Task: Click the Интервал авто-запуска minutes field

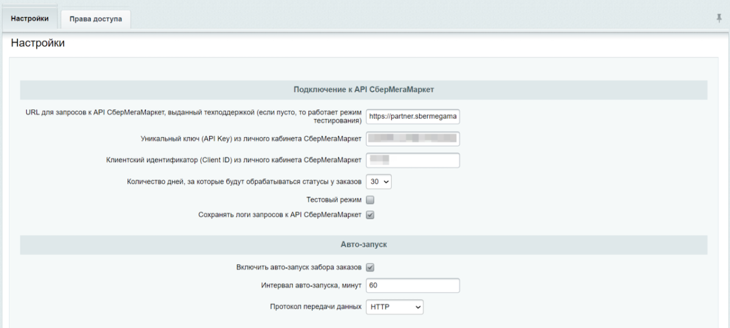Action: click(412, 285)
